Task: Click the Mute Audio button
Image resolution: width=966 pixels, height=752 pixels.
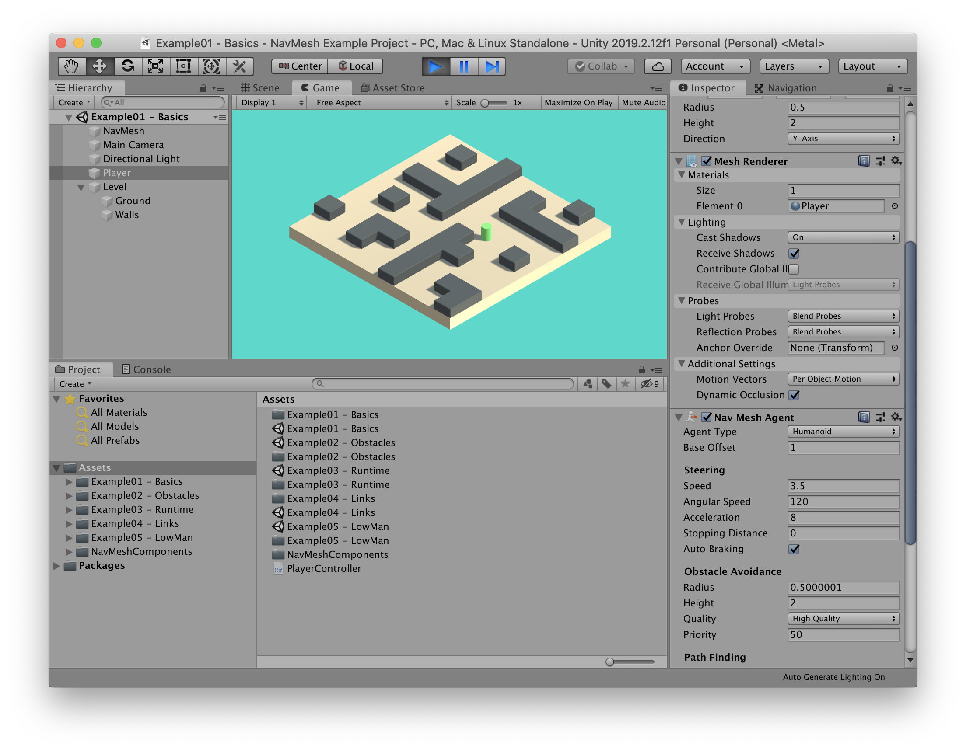Action: (643, 103)
